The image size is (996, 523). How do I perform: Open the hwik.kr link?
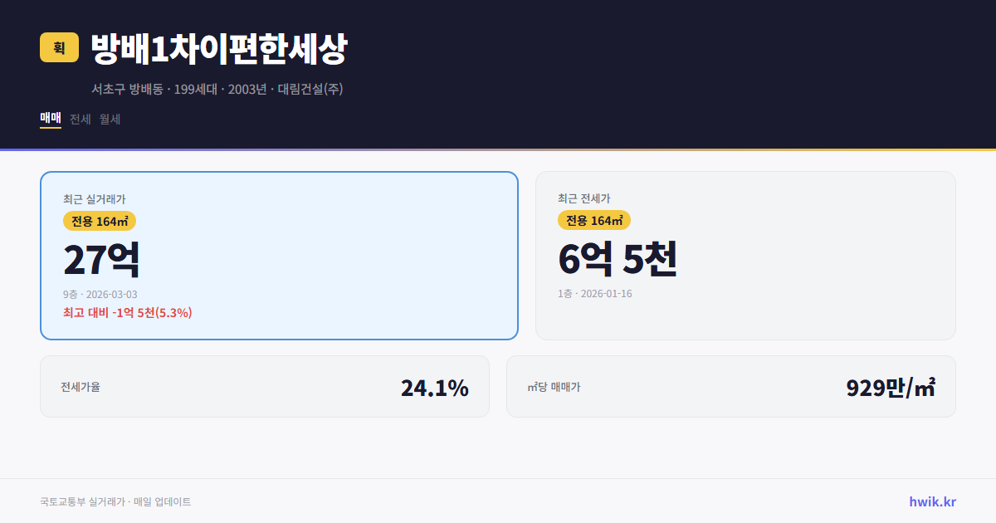930,501
